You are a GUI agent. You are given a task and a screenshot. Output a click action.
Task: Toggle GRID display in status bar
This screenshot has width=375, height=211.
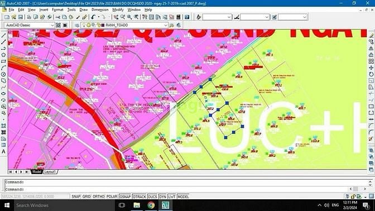(x=86, y=196)
